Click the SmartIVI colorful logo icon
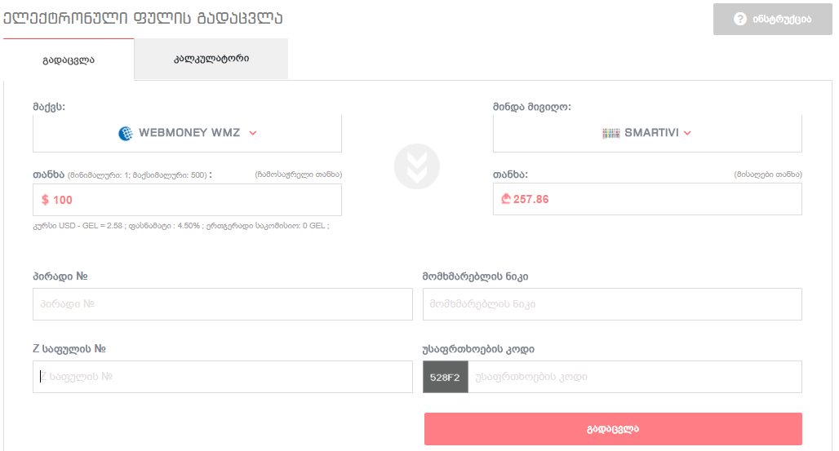Image resolution: width=839 pixels, height=451 pixels. 610,133
